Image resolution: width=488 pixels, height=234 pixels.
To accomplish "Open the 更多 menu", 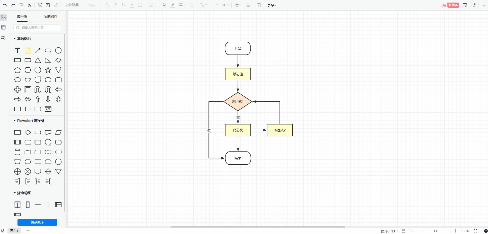I will coord(272,5).
